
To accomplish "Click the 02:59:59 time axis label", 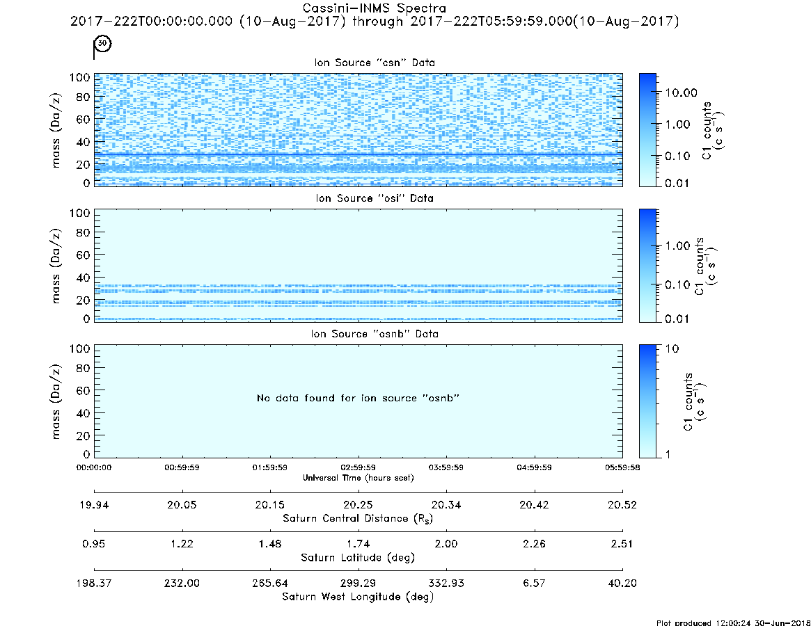I will point(358,467).
